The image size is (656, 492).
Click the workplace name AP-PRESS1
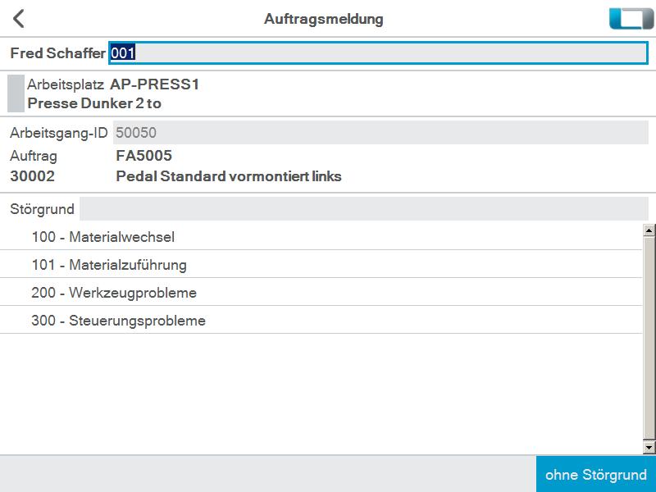[x=154, y=84]
